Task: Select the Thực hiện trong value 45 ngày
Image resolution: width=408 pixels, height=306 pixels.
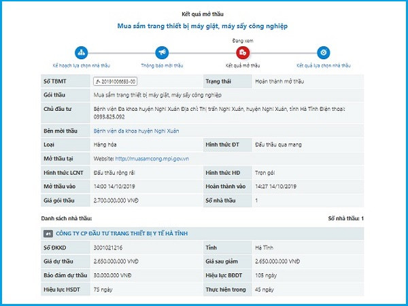Action: tap(265, 290)
